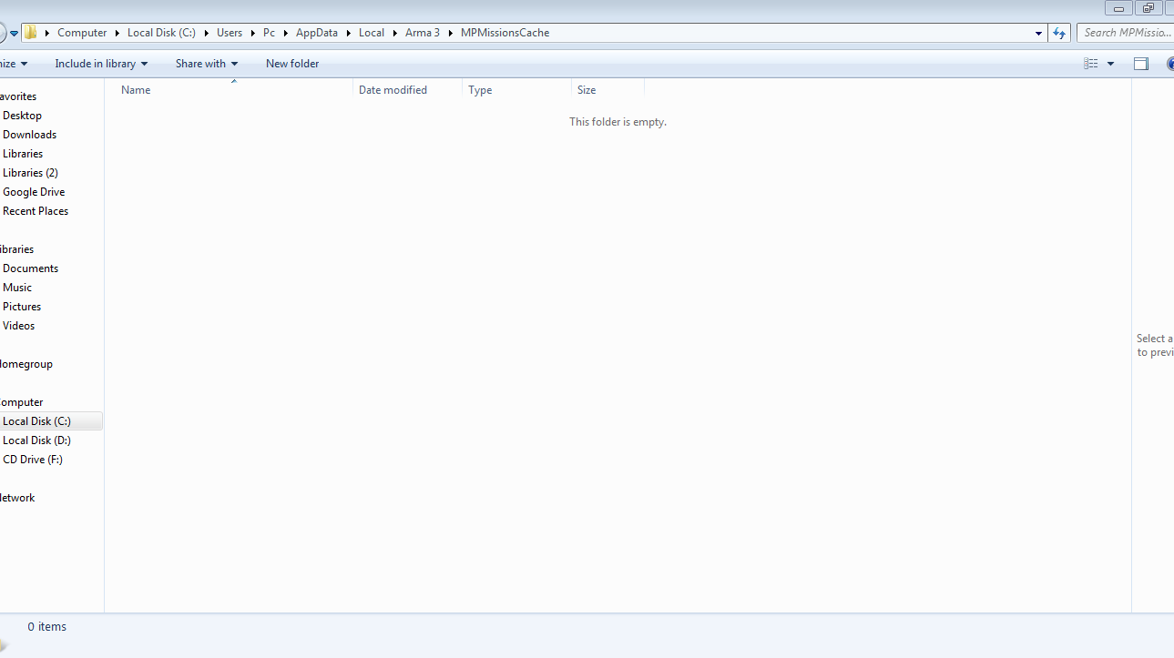Viewport: 1174px width, 658px height.
Task: Select Network in the navigation pane
Action: point(16,498)
